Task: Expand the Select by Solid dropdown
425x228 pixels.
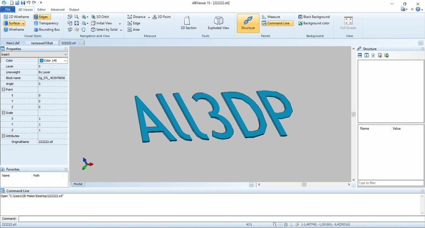Action: pos(121,30)
